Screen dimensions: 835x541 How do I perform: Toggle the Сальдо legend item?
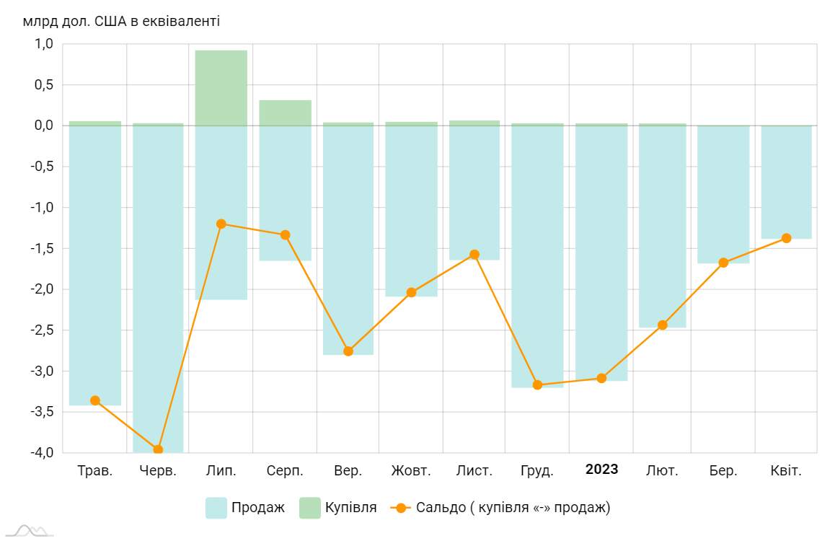[500, 507]
